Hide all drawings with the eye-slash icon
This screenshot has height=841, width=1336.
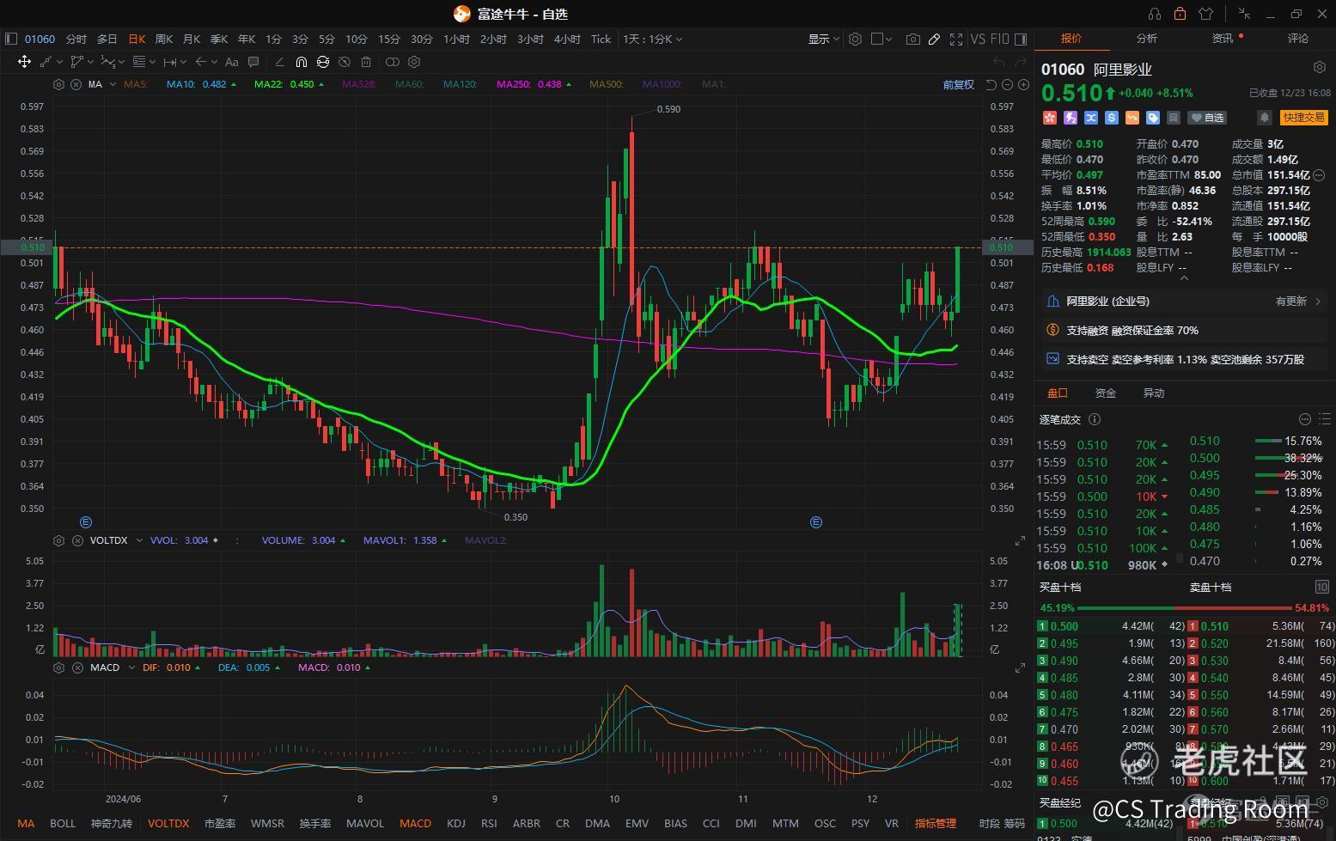click(x=345, y=62)
